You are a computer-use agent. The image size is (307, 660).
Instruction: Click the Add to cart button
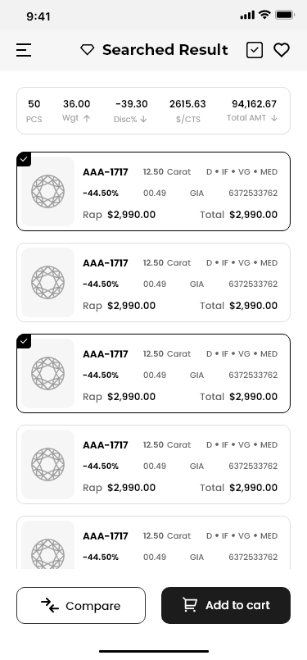tap(226, 605)
